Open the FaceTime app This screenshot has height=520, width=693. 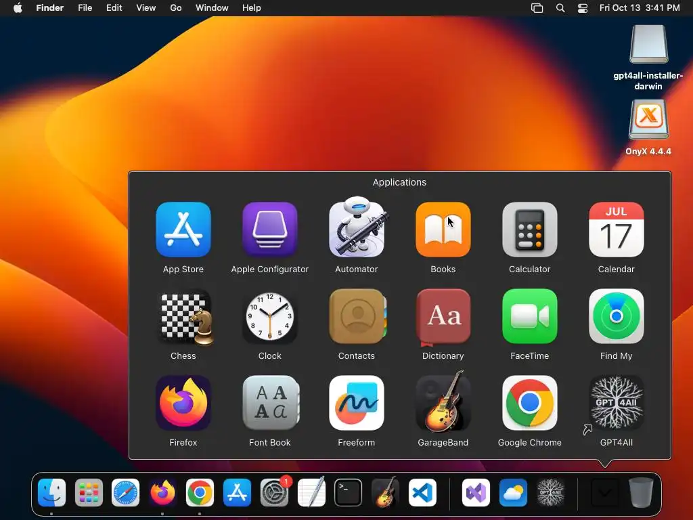click(529, 316)
